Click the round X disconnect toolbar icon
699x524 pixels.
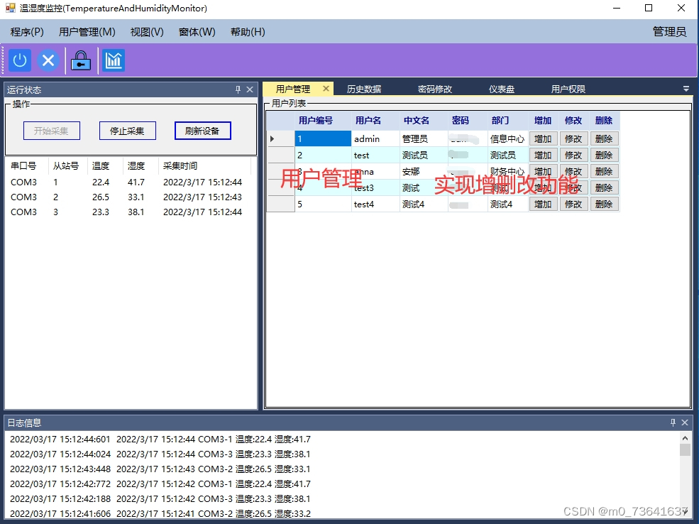(x=48, y=60)
